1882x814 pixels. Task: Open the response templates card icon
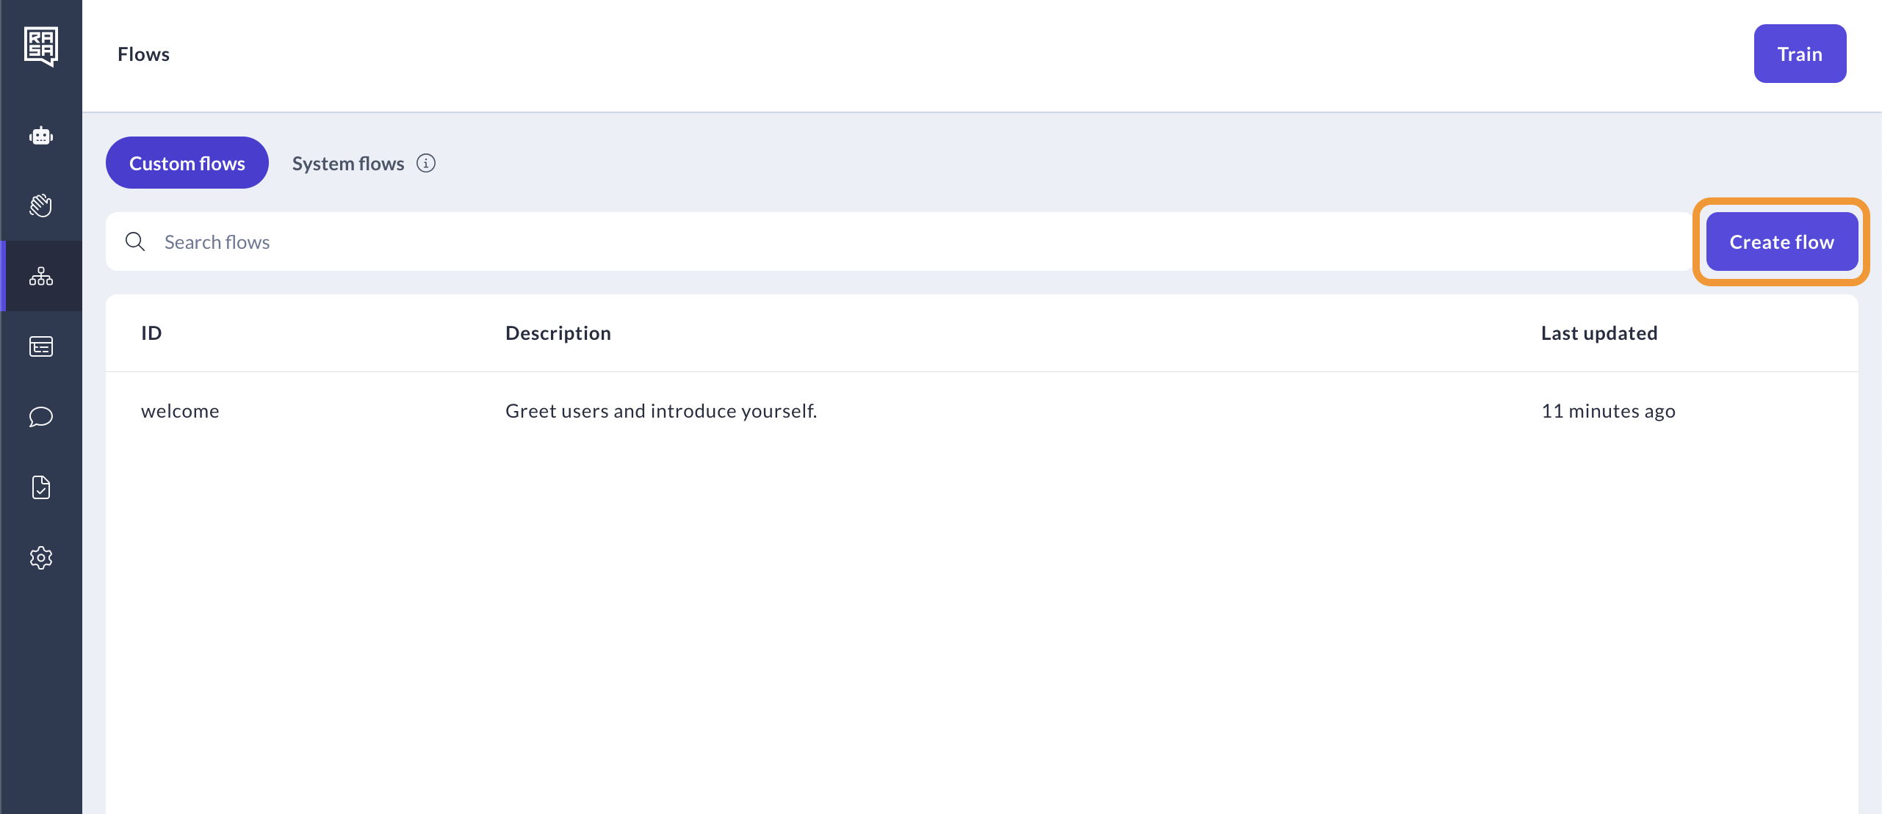coord(40,346)
